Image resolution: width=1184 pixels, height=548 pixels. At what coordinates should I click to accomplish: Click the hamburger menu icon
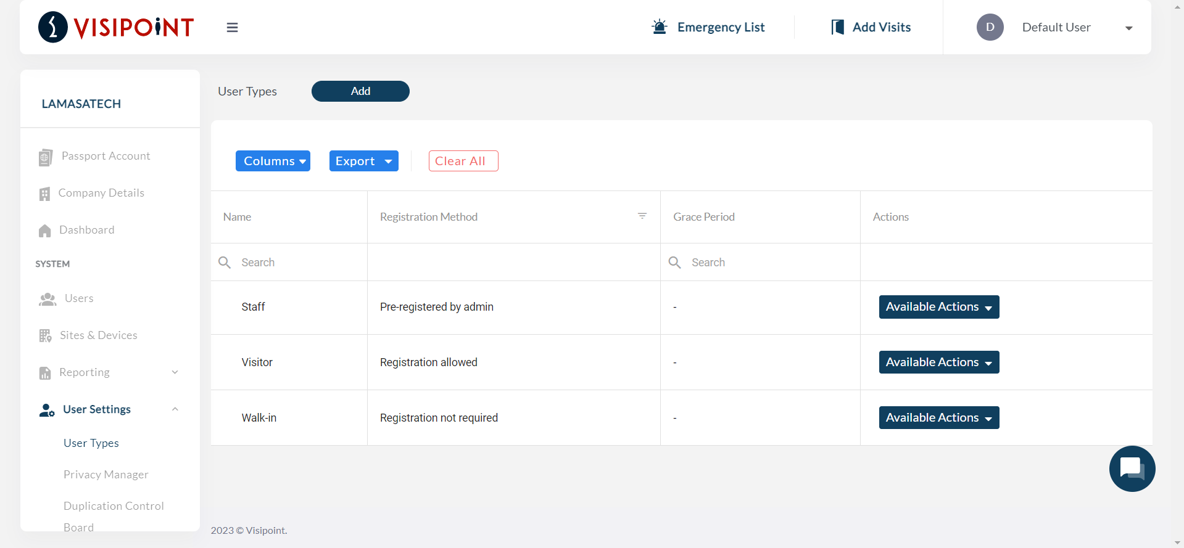click(x=232, y=28)
